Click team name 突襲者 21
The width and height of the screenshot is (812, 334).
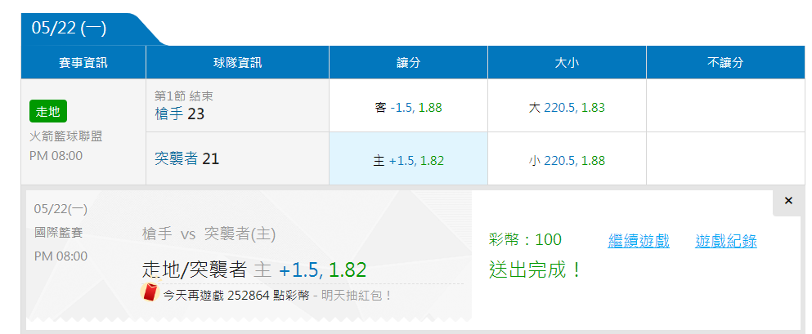(187, 158)
